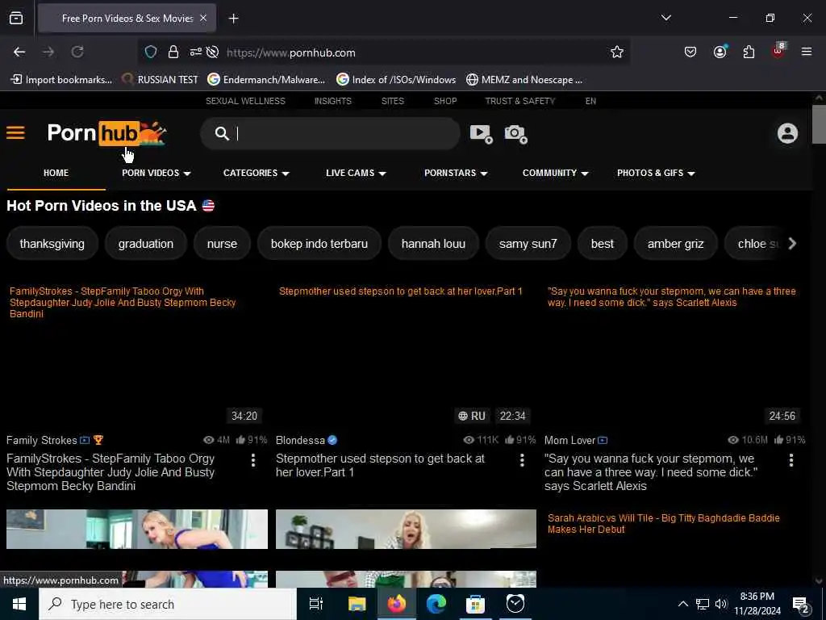Click the magnifier search icon
This screenshot has width=826, height=620.
222,133
